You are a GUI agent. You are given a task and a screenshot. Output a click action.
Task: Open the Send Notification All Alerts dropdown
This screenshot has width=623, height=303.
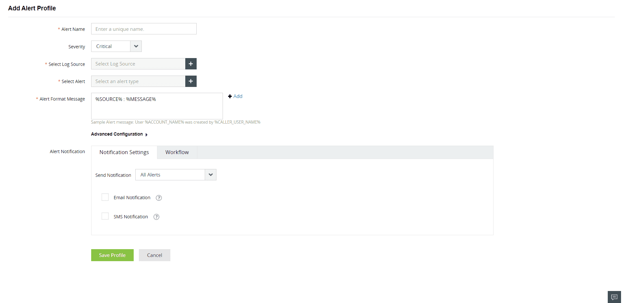[x=176, y=175]
